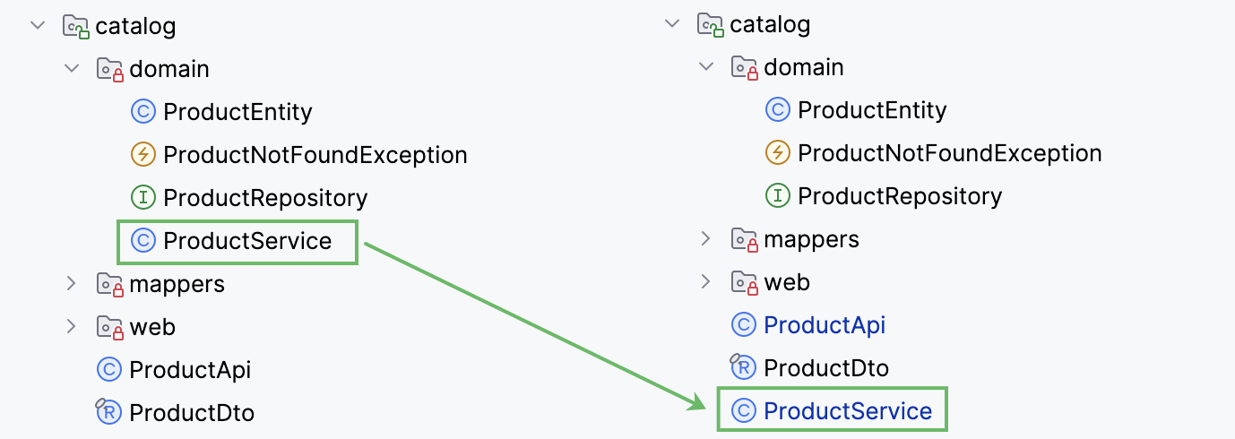
Task: Click the web package icon in left tree
Action: click(x=108, y=327)
